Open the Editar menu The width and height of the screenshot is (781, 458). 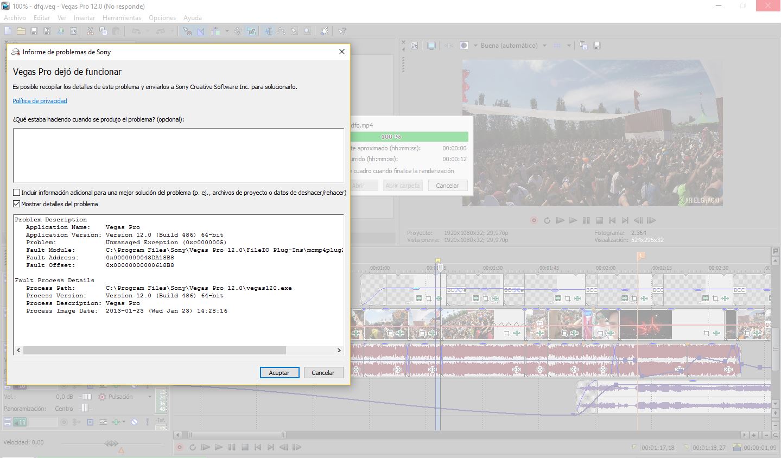click(42, 18)
